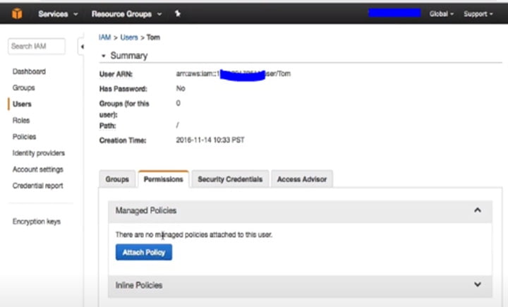The width and height of the screenshot is (508, 307).
Task: Open Identity providers in the sidebar
Action: 39,153
